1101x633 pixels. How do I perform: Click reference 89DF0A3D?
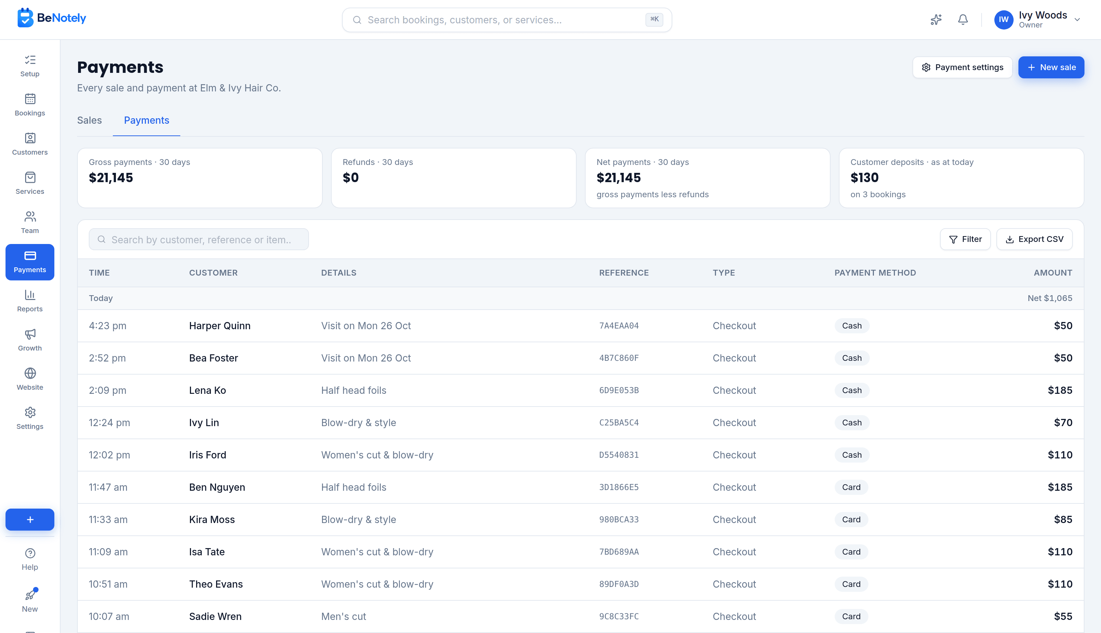pyautogui.click(x=618, y=584)
